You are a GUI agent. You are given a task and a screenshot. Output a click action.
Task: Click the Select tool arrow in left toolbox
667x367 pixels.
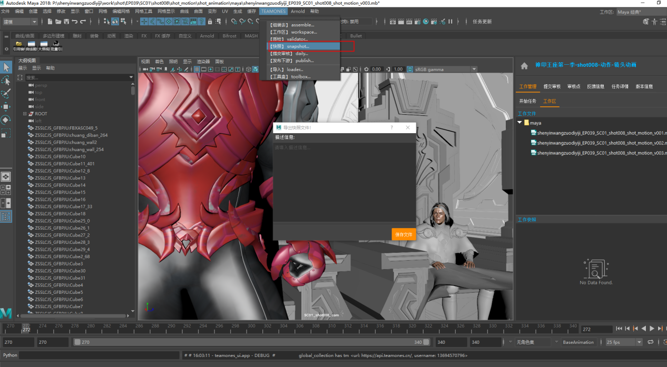[x=6, y=67]
